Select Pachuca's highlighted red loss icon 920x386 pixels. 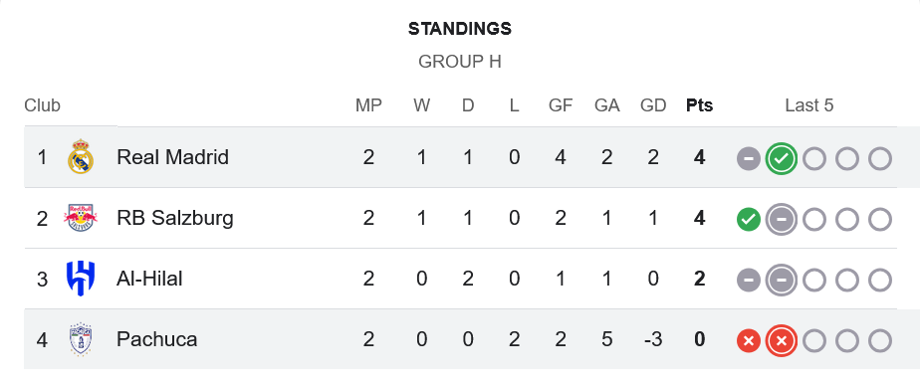781,340
